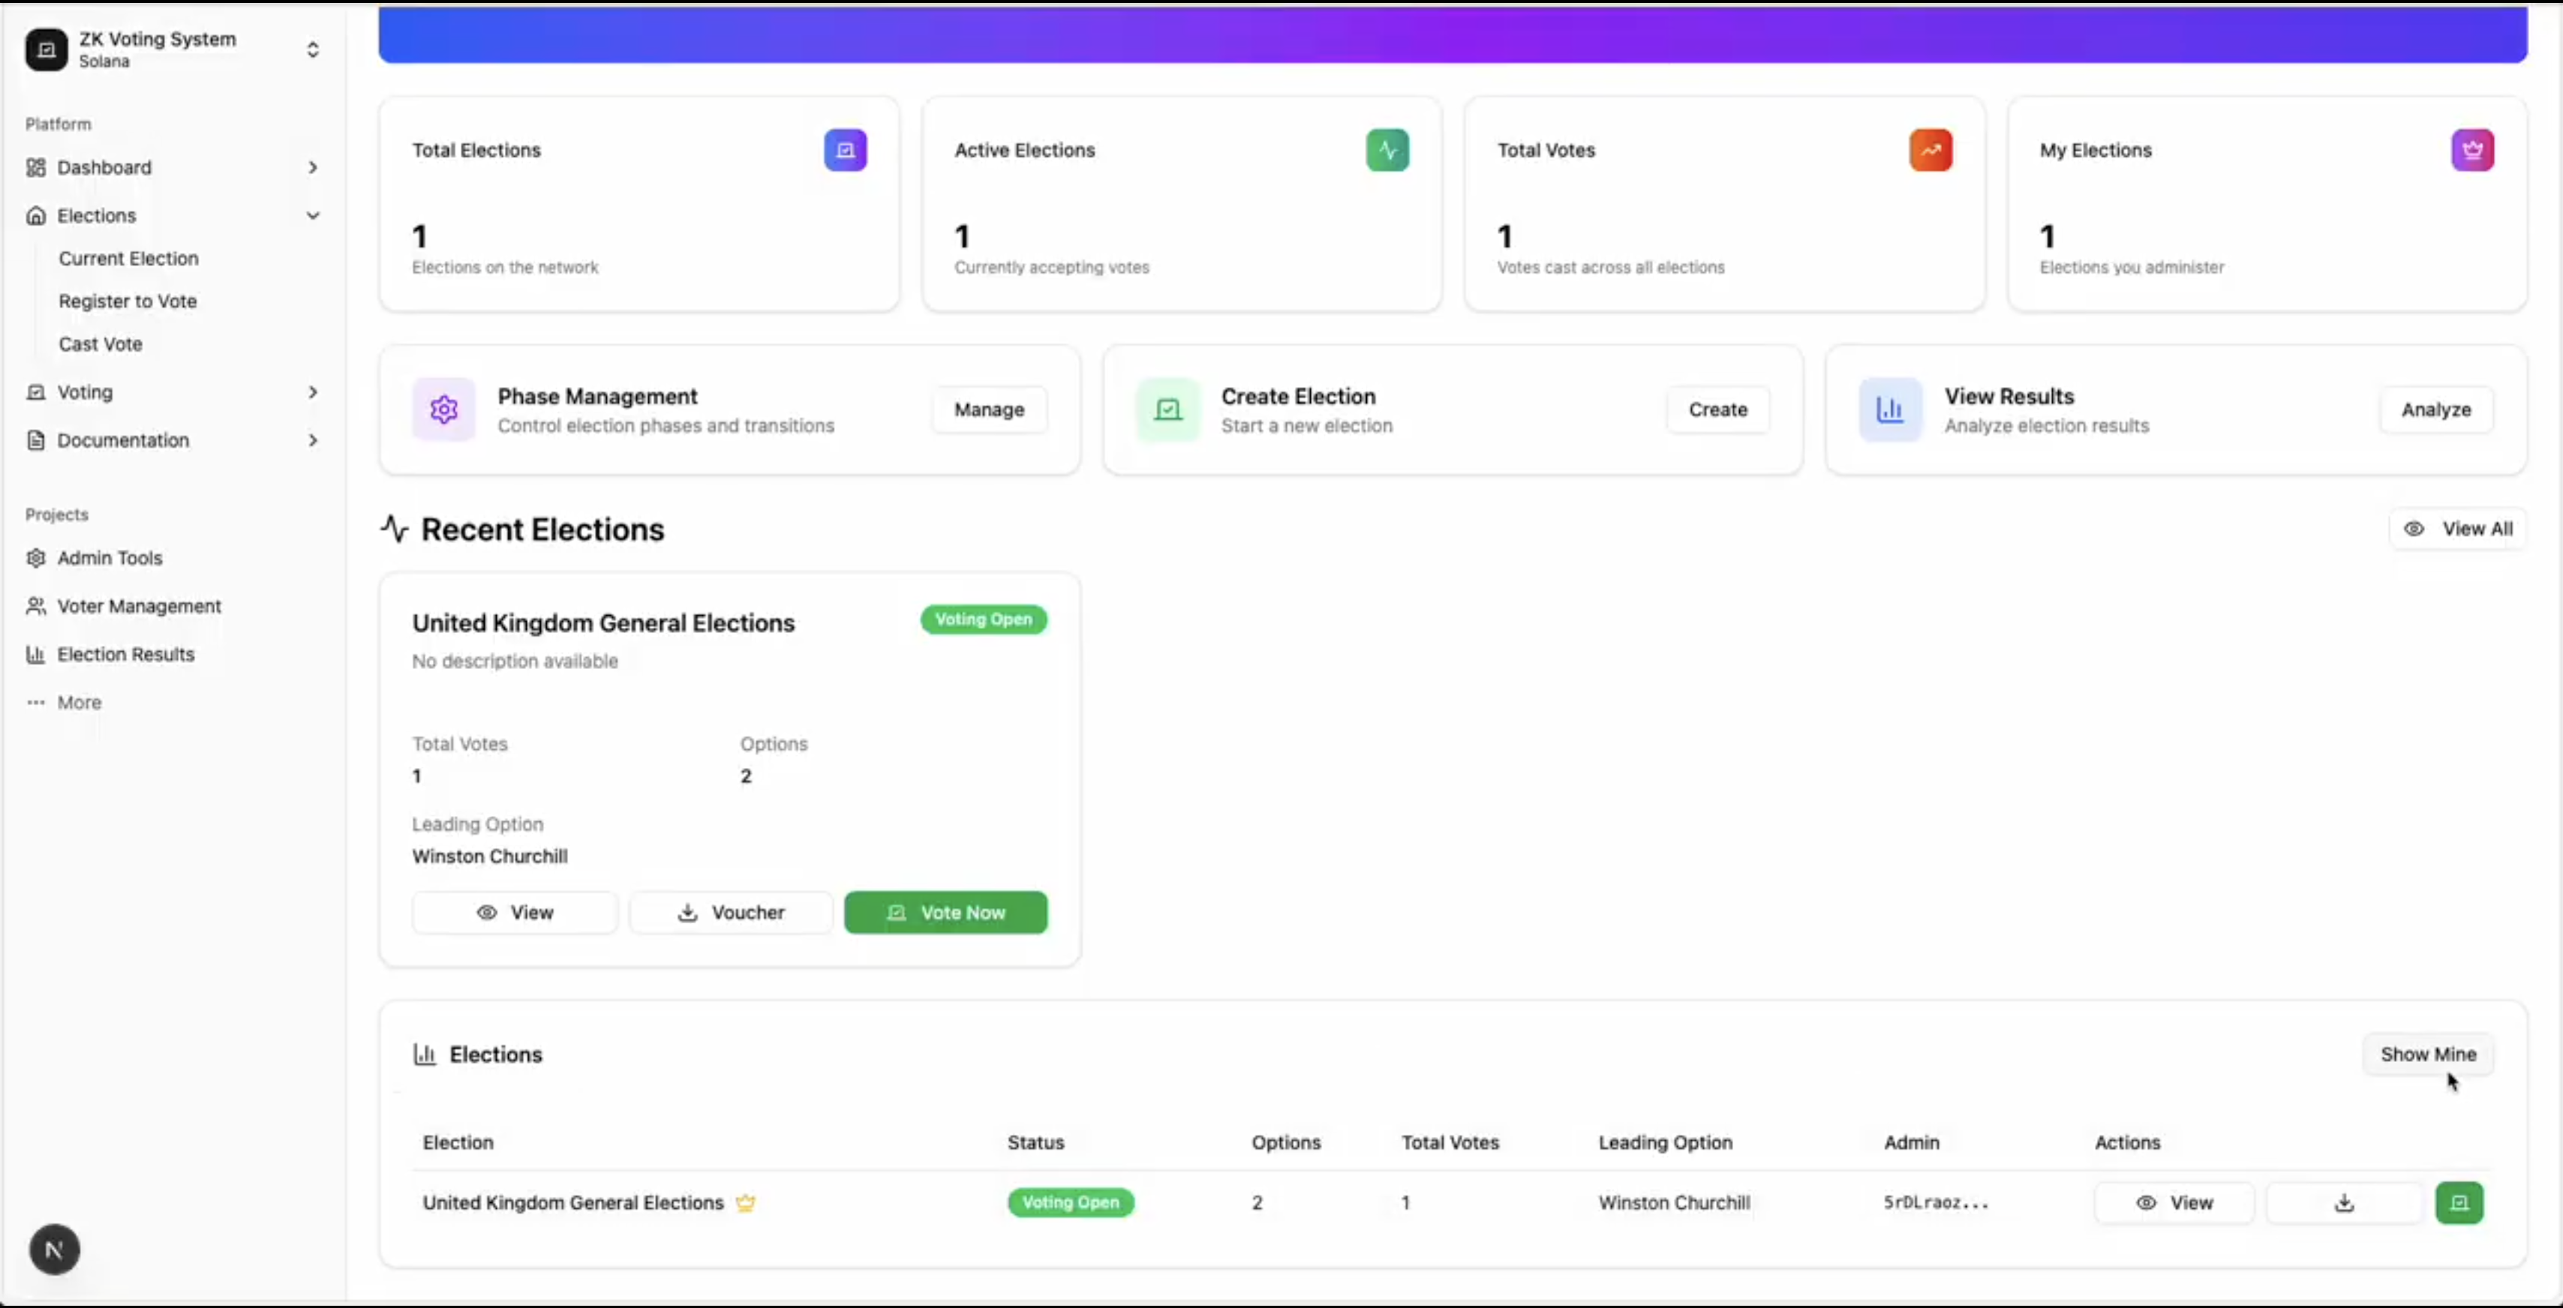
Task: Click the green vote icon in table row
Action: pos(2459,1202)
